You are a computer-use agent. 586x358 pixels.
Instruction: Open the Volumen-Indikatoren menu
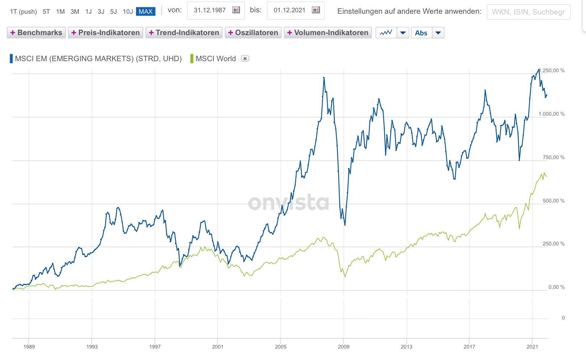(328, 33)
